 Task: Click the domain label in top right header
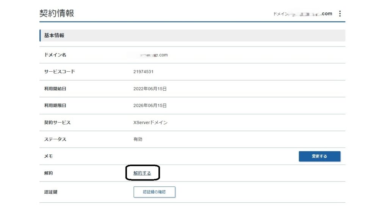[x=302, y=14]
